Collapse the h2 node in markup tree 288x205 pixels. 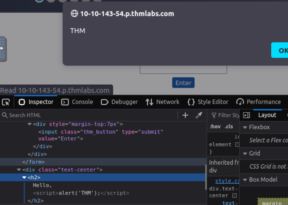click(24, 177)
